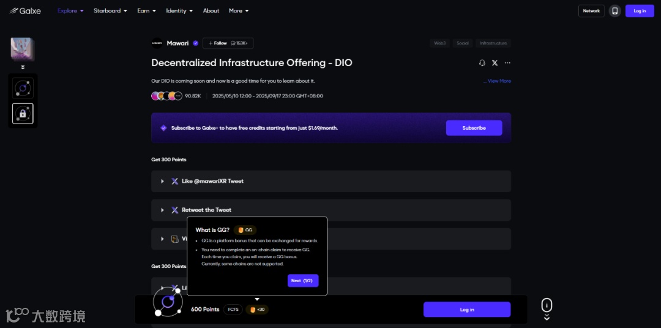Viewport: 661px width, 328px height.
Task: Share the quest on X
Action: pyautogui.click(x=495, y=63)
